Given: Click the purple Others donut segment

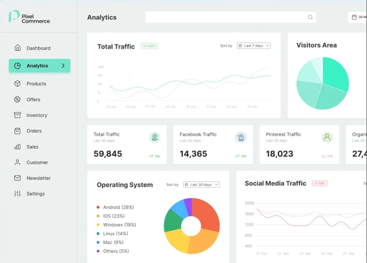Looking at the screenshot, I should (189, 207).
